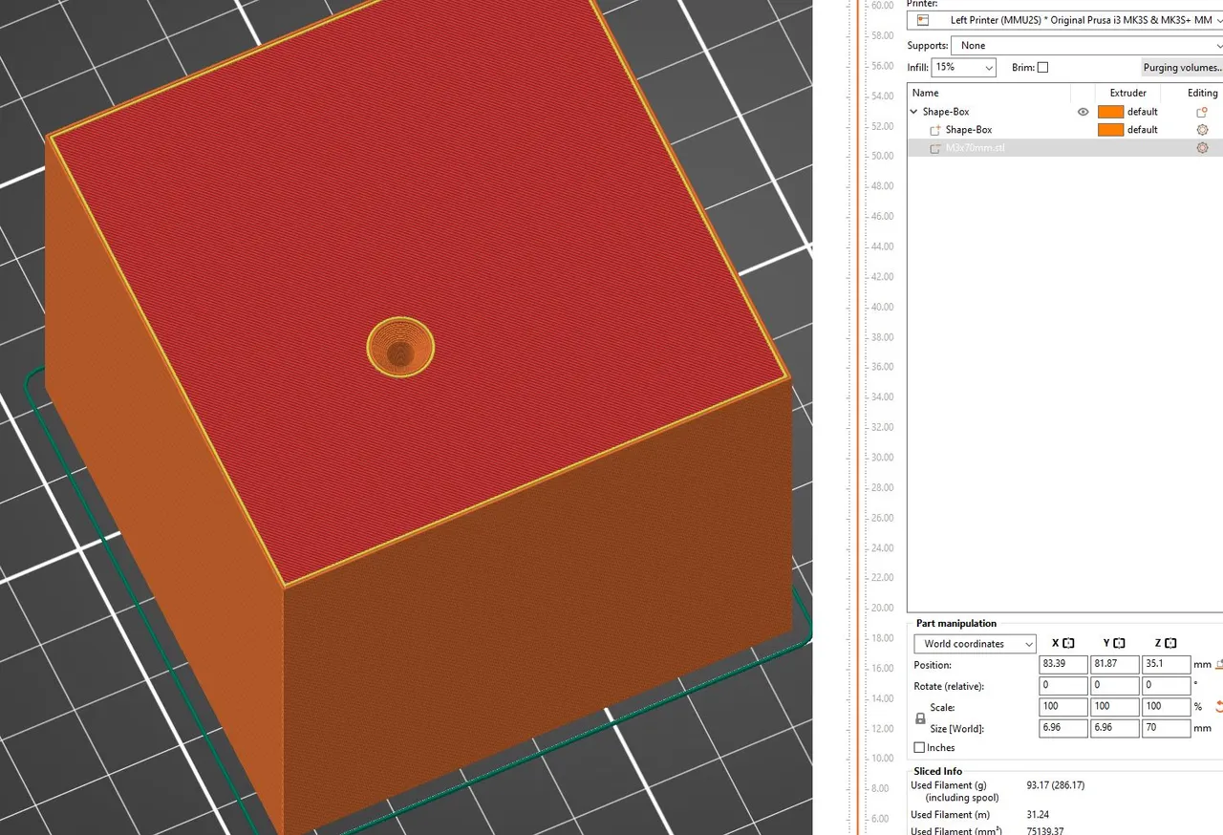Open the World coordinates selector
Viewport: 1223px width, 835px height.
pyautogui.click(x=974, y=643)
